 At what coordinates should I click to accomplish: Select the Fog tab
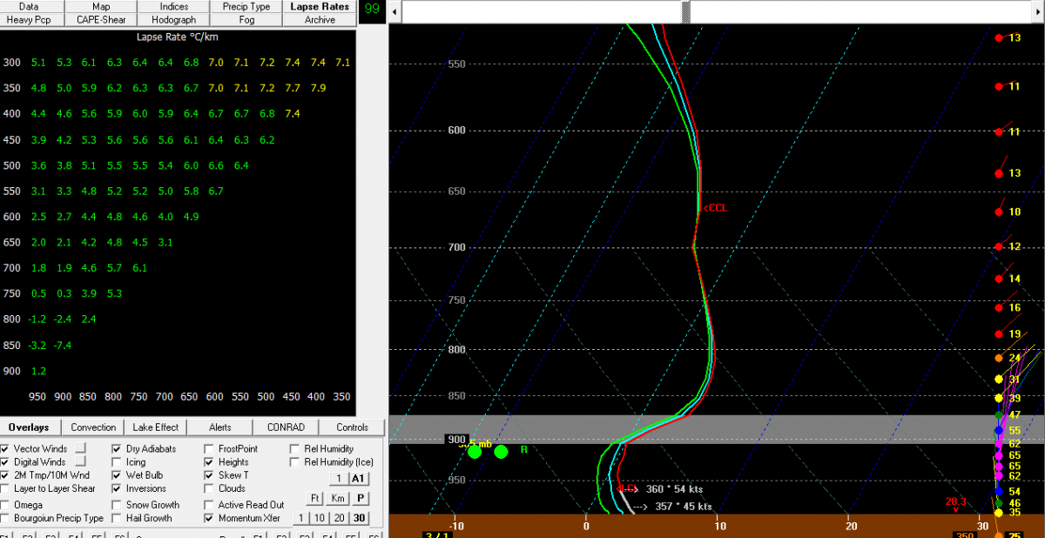click(246, 19)
